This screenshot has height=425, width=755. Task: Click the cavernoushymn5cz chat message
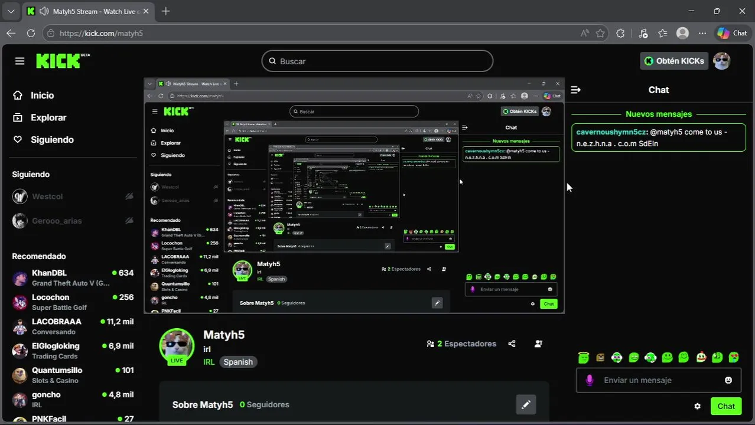point(659,138)
